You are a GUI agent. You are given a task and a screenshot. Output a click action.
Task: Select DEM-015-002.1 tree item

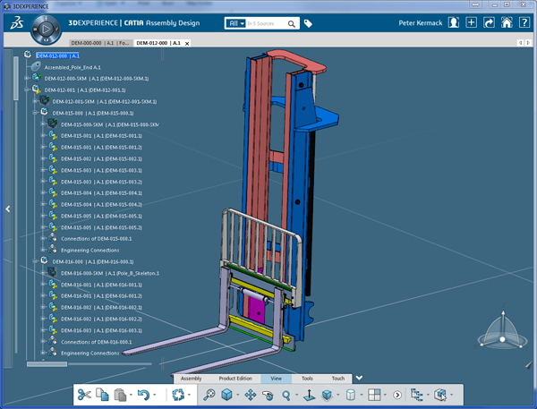(101, 159)
